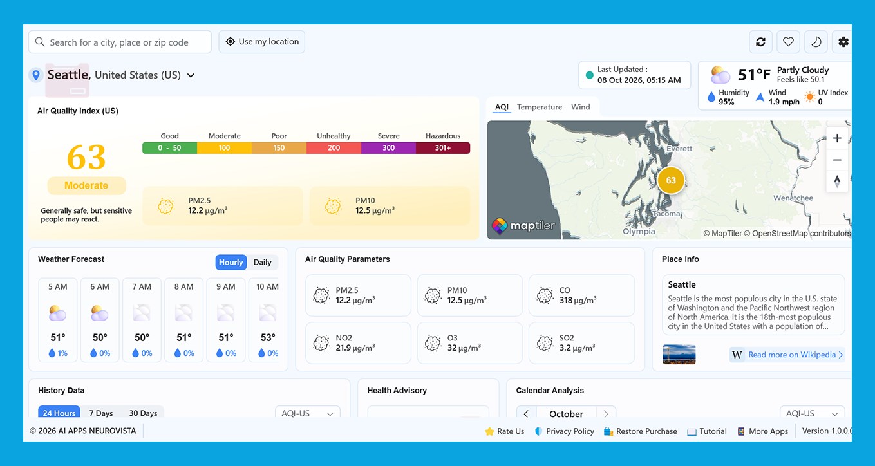The image size is (875, 466).
Task: Click the Wikipedia W icon
Action: click(x=737, y=355)
